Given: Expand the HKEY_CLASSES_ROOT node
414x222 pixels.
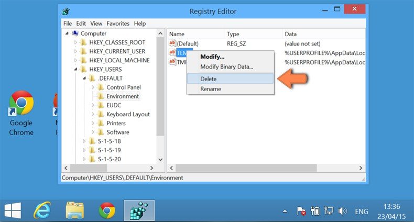Looking at the screenshot, I should [x=75, y=42].
